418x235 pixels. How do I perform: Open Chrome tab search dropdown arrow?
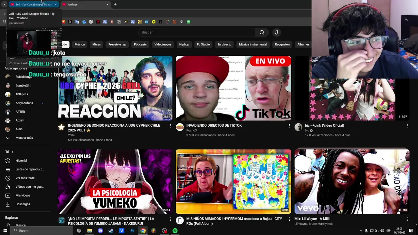[4, 5]
